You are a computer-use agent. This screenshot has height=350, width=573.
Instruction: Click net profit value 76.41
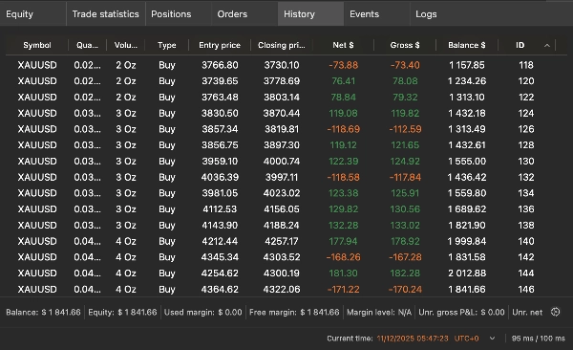pos(343,81)
